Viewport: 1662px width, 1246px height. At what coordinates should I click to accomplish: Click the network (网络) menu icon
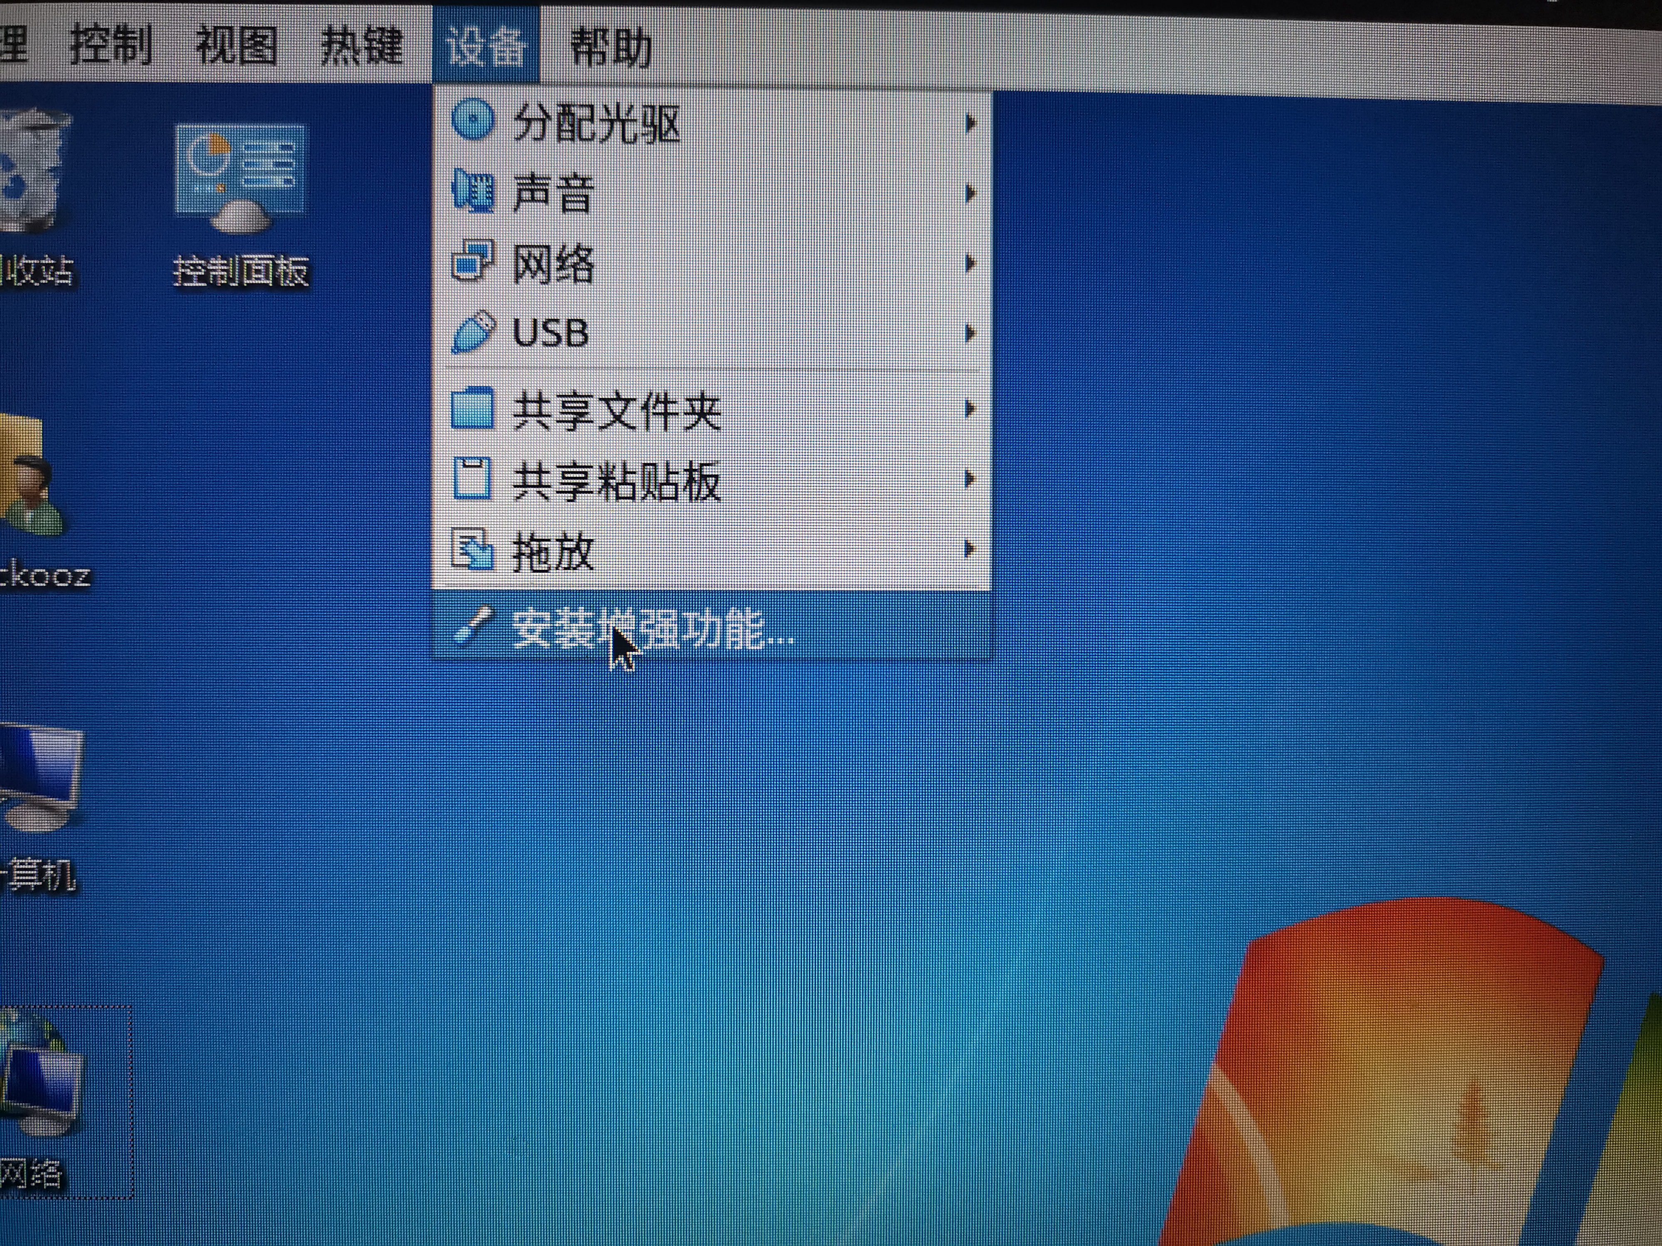[472, 260]
